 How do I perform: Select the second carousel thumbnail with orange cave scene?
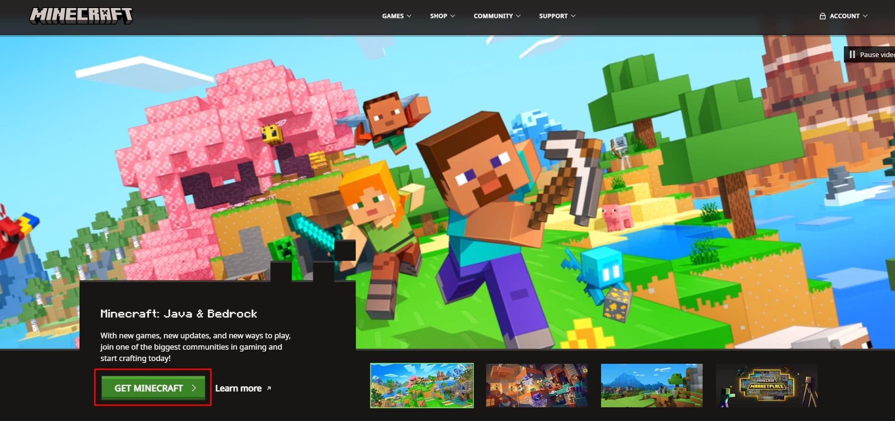click(x=537, y=386)
